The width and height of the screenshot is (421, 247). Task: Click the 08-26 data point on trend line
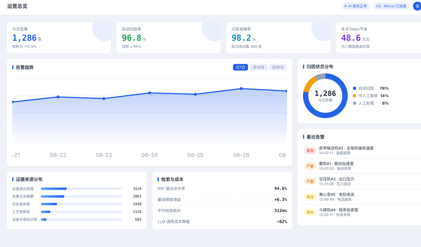[241, 88]
